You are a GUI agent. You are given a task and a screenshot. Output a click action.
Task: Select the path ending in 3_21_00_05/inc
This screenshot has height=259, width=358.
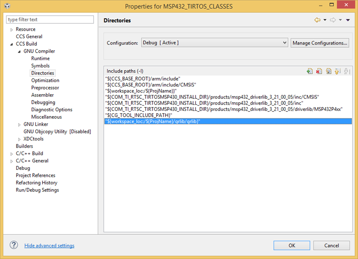[x=228, y=103]
